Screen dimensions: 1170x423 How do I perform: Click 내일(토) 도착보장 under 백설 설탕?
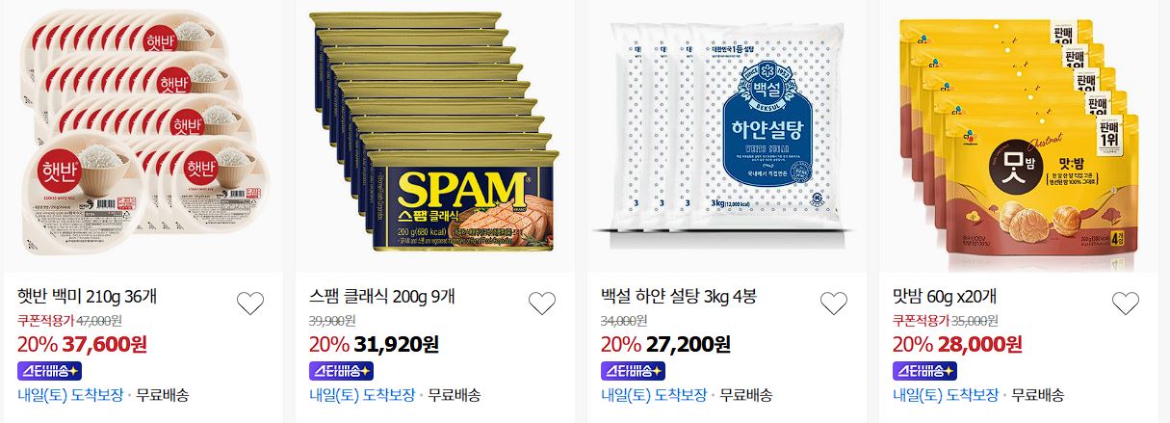click(x=654, y=395)
